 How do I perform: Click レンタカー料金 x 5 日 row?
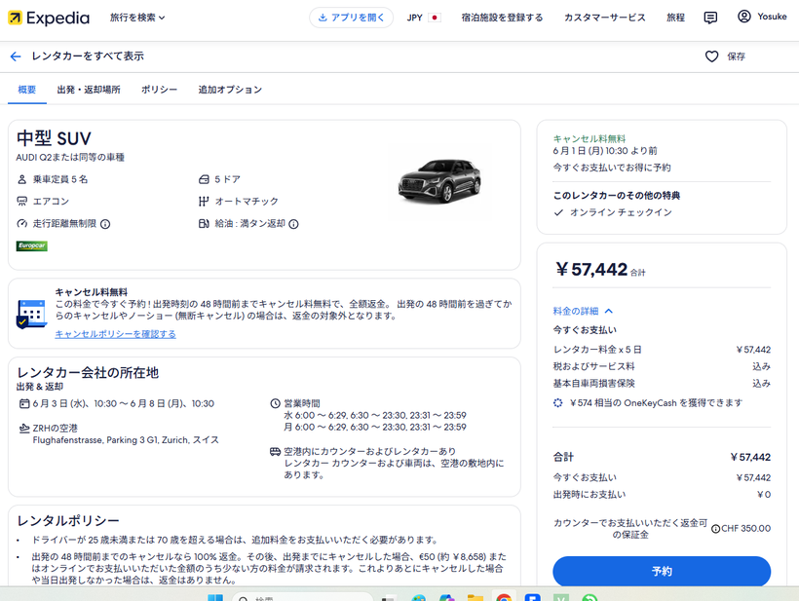pos(662,350)
